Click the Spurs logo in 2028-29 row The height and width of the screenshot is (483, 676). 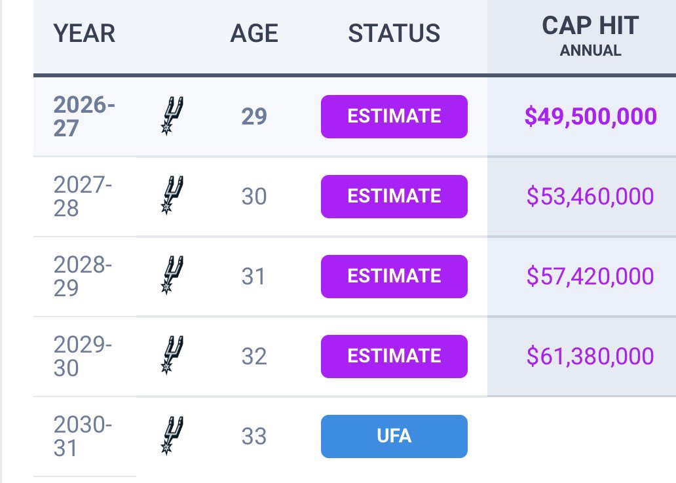(172, 275)
